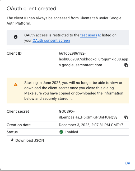
Task: Click the Client ID row label
Action: point(14,53)
